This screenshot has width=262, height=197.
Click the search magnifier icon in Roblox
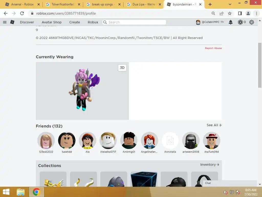tap(105, 22)
